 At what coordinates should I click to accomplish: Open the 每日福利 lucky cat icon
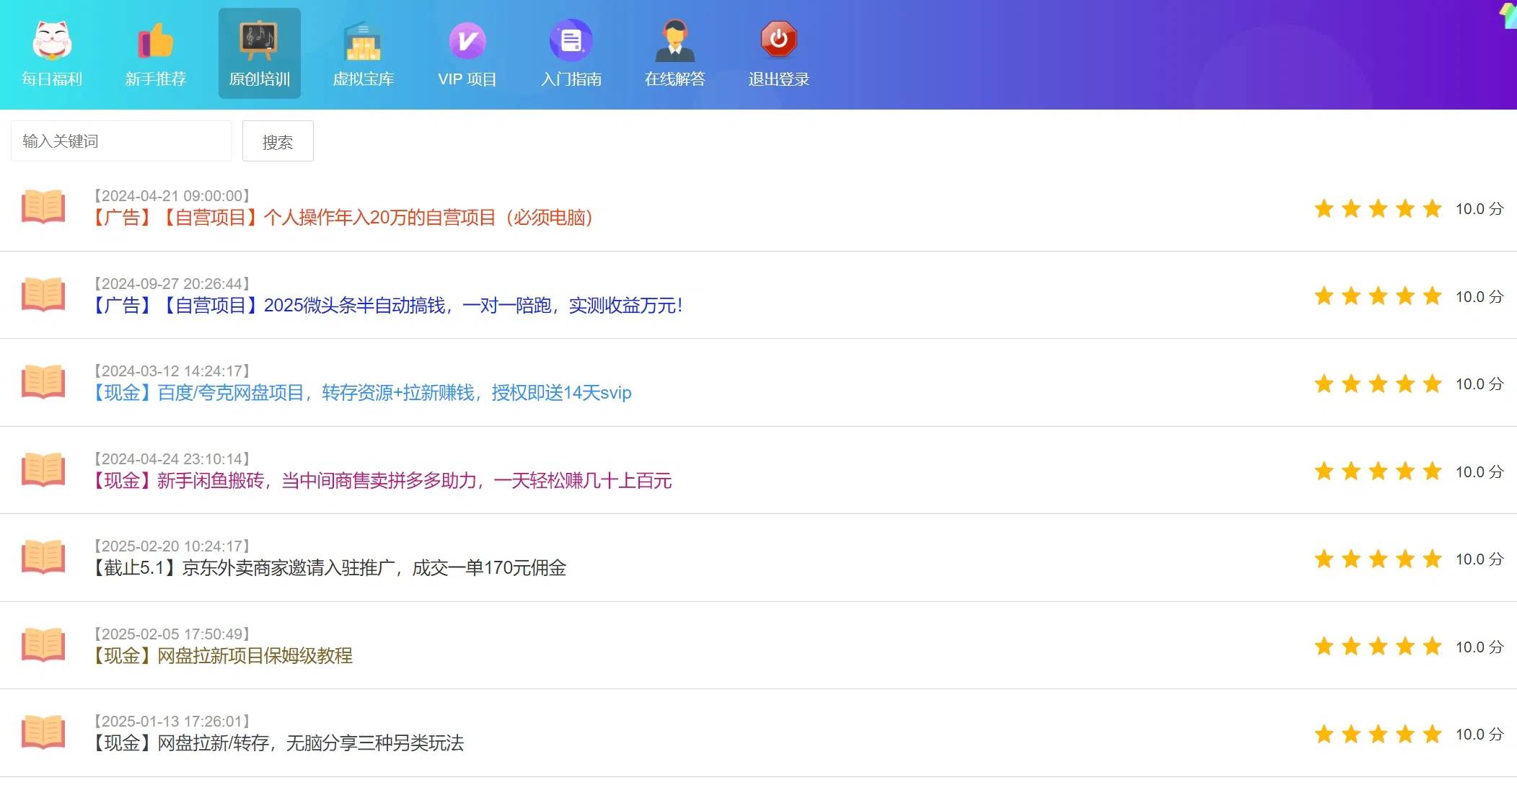tap(52, 40)
